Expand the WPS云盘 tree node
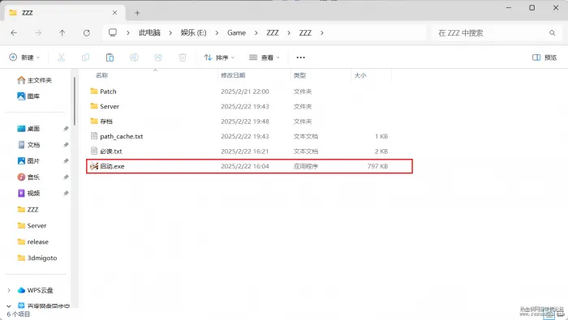The width and height of the screenshot is (568, 320). (x=9, y=290)
